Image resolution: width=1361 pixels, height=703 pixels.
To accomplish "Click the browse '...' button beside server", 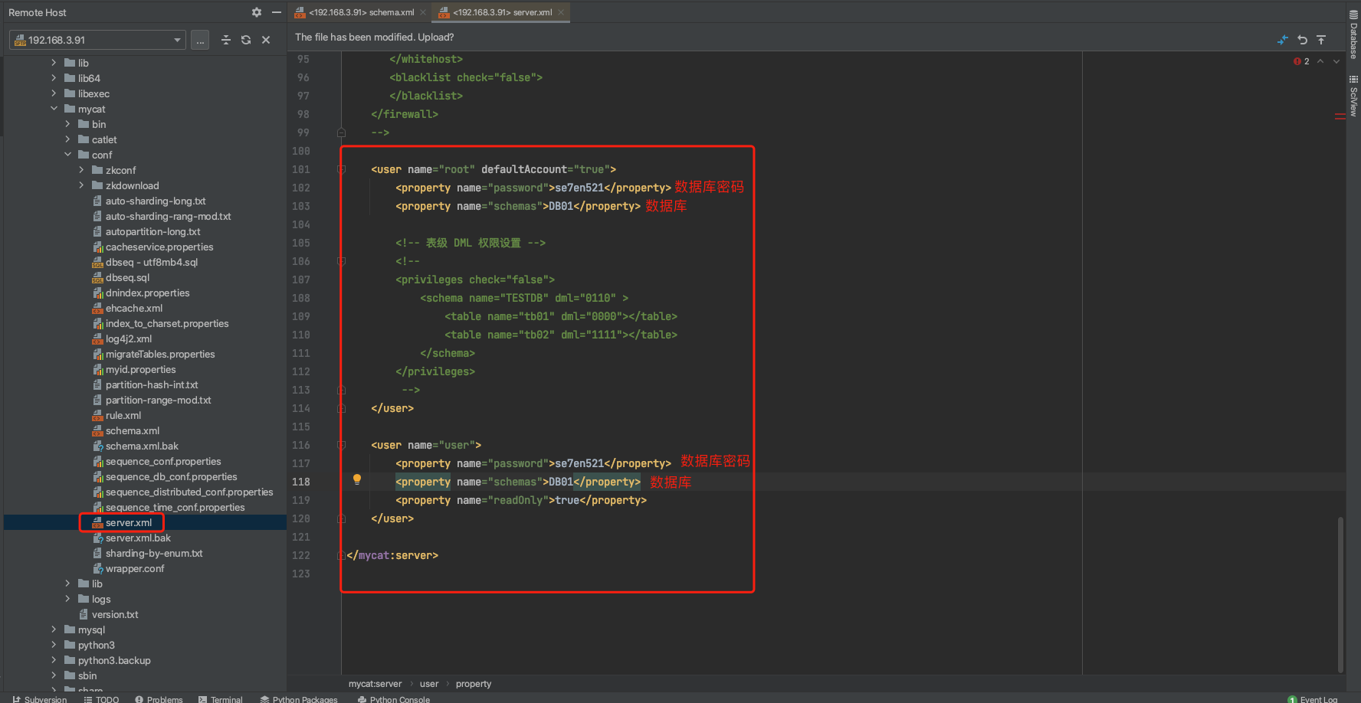I will tap(200, 40).
